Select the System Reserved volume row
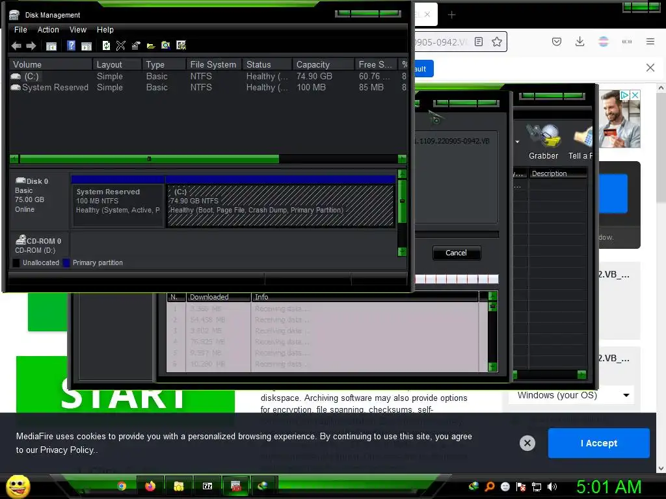Image resolution: width=666 pixels, height=499 pixels. 208,88
